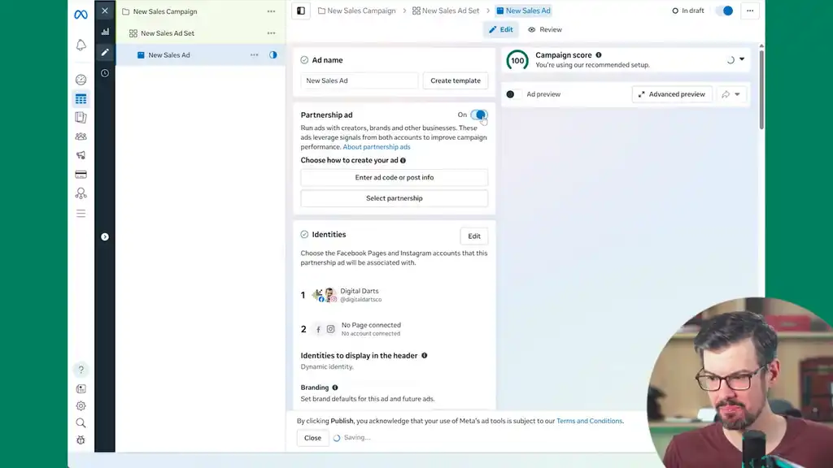Open Search magnifier icon in sidebar
The image size is (833, 468).
pos(81,422)
